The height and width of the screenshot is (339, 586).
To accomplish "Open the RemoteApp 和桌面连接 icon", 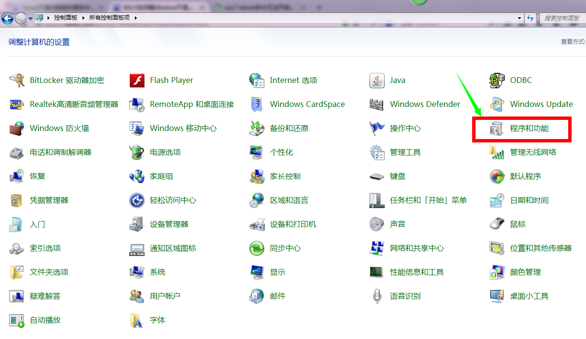I will [x=137, y=104].
